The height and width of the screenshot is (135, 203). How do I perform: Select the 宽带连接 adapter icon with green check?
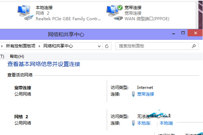pyautogui.click(x=114, y=13)
